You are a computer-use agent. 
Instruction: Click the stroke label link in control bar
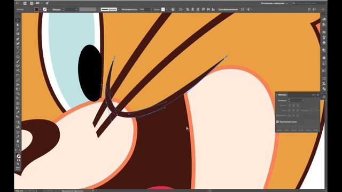point(56,10)
